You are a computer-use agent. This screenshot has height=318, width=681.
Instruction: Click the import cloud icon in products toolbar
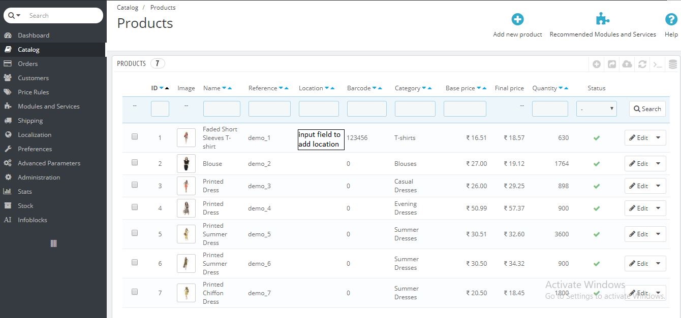pyautogui.click(x=627, y=64)
